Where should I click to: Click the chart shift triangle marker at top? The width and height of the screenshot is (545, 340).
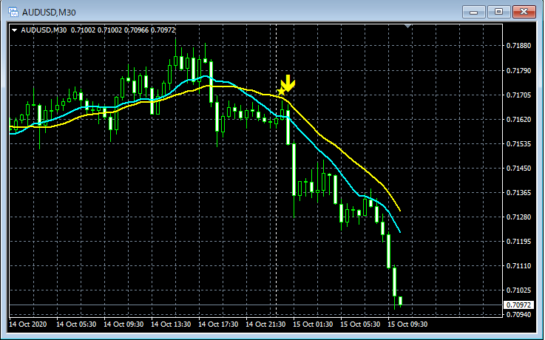408,26
